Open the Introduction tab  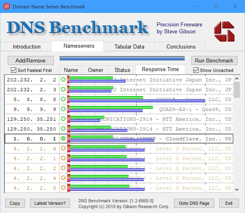26,46
